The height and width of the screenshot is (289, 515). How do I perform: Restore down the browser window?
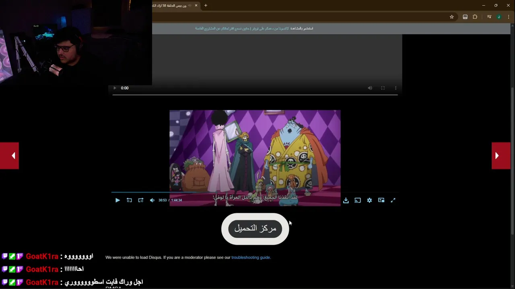(x=496, y=6)
